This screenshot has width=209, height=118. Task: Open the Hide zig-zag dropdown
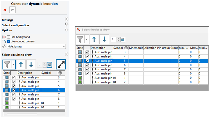[37, 46]
